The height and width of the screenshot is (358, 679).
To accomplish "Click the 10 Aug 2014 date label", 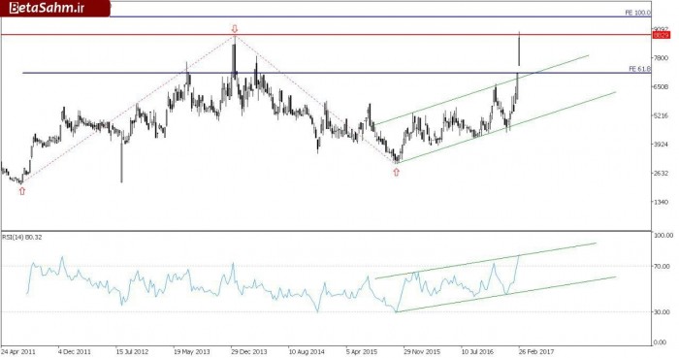I will [x=307, y=352].
